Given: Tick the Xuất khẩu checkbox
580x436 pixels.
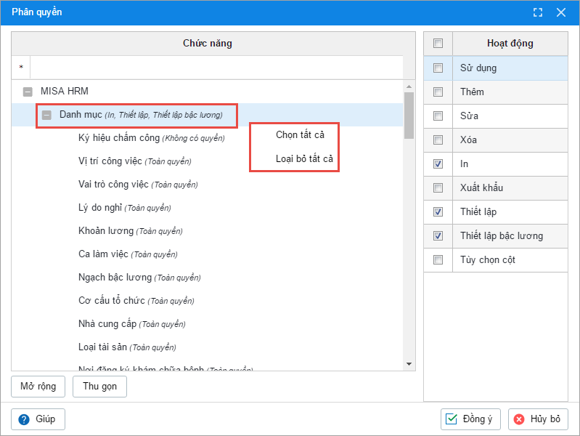Looking at the screenshot, I should 438,188.
